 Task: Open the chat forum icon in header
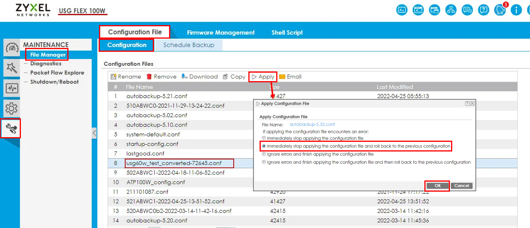click(467, 10)
